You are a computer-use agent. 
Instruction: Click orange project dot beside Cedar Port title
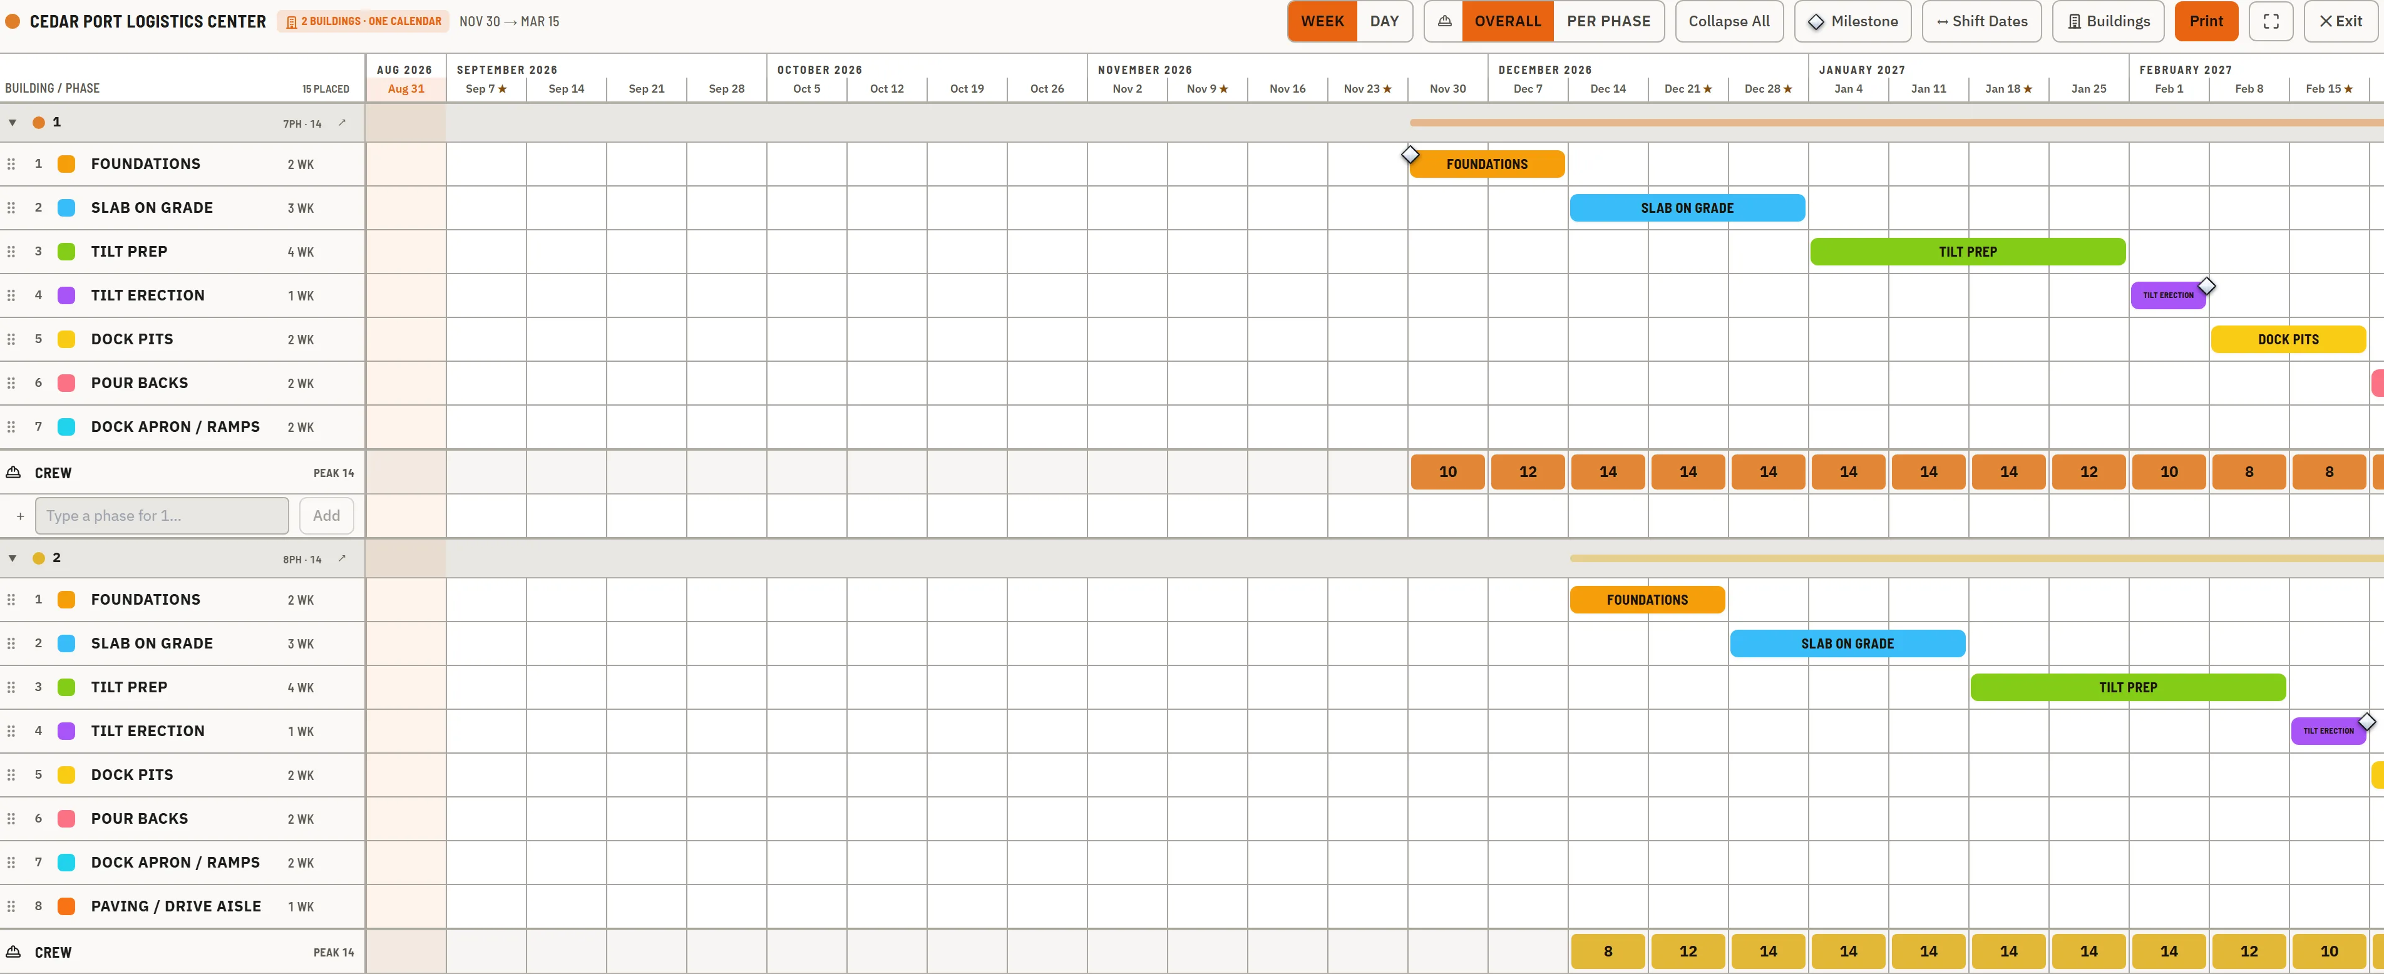13,21
